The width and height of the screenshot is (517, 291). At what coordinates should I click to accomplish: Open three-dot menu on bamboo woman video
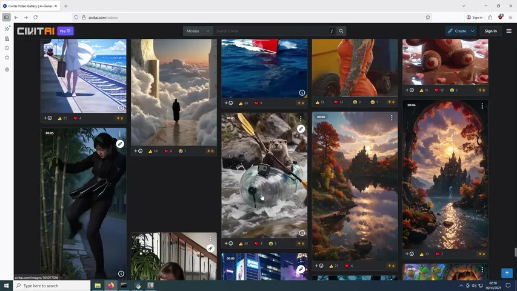point(119,133)
